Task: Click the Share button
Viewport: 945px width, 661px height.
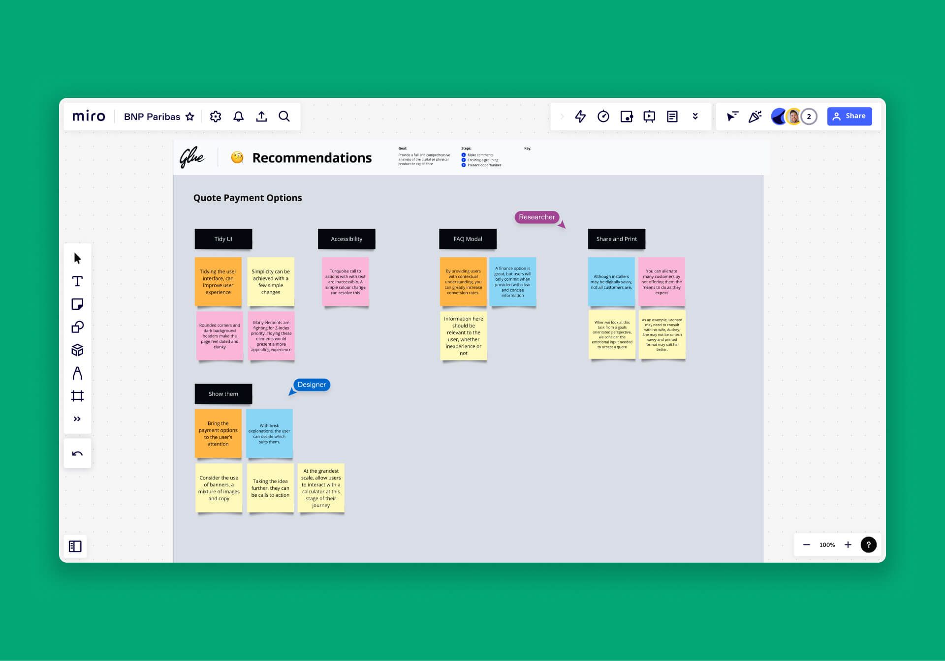Action: click(849, 116)
